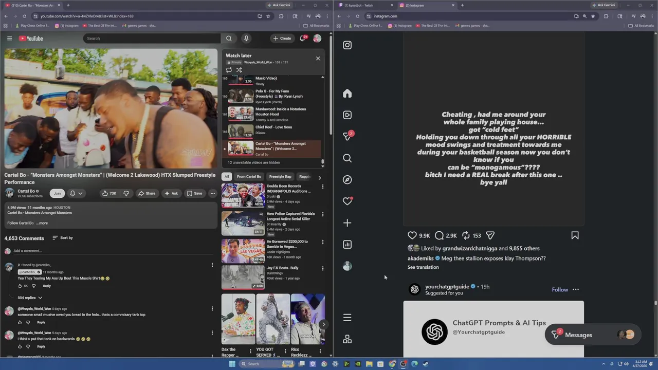
Task: Toggle loop playlist in Watch later
Action: pyautogui.click(x=229, y=70)
